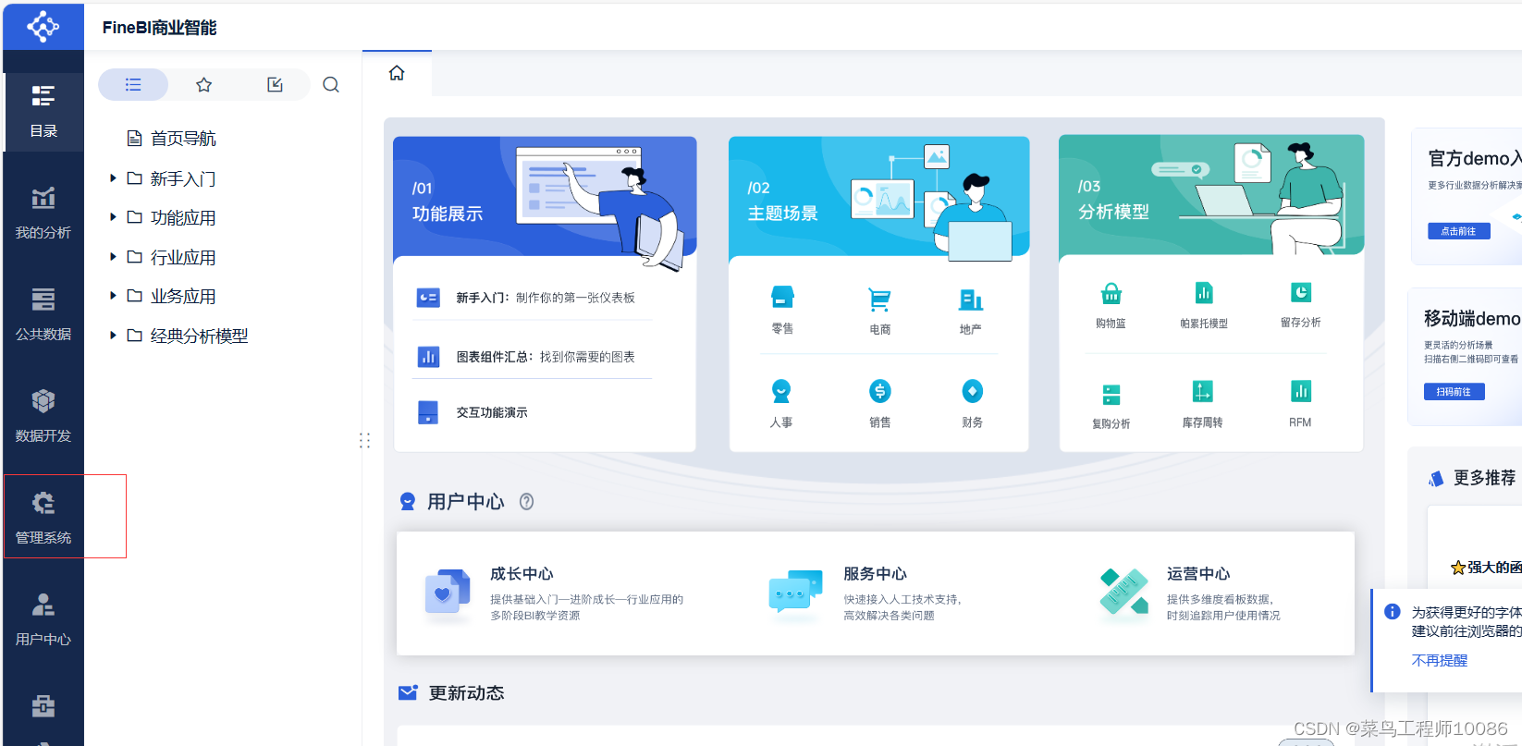Open 数据开发 in the sidebar
Viewport: 1522px width, 746px height.
[x=43, y=416]
